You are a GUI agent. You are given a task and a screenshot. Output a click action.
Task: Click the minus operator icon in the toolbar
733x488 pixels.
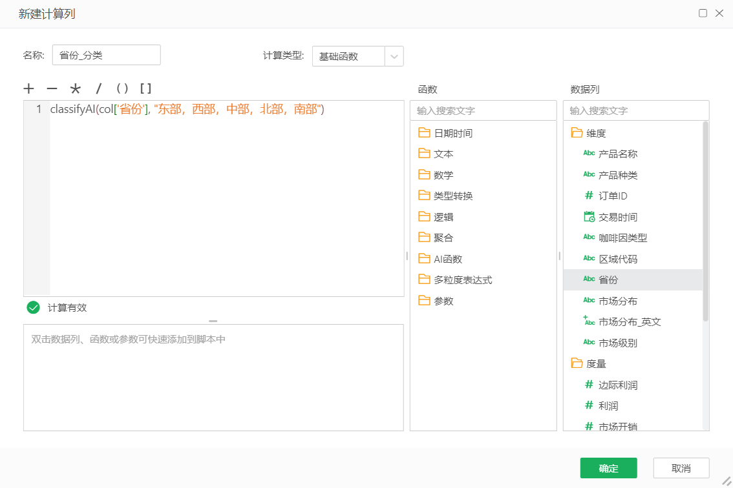52,88
